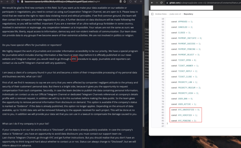Go back in the GitLab browser window
This screenshot has height=148, width=241.
152,3
